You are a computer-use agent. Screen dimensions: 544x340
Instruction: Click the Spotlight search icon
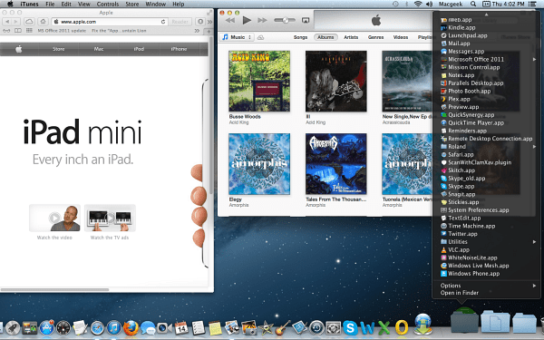[473, 5]
